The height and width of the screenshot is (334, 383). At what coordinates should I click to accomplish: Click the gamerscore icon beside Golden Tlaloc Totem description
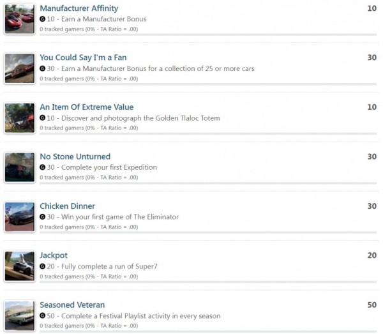[x=43, y=118]
